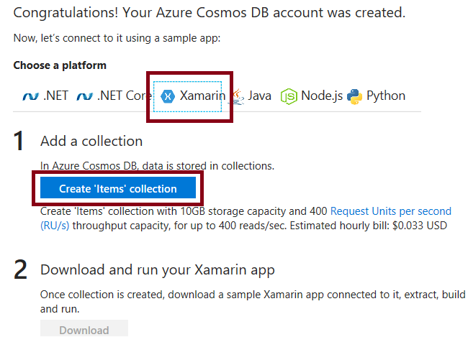Click the .NET platform icon

29,96
